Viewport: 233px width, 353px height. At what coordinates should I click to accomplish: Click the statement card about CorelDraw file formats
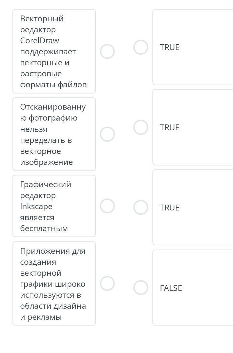[x=54, y=51]
